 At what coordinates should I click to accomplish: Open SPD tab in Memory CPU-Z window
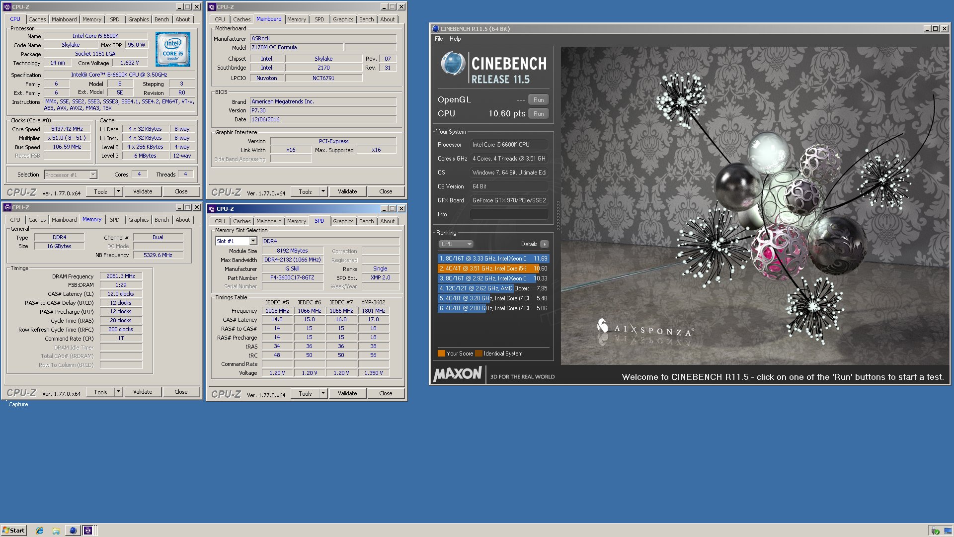coord(114,220)
